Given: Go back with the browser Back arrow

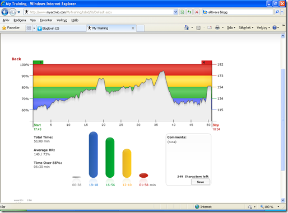Looking at the screenshot, I should [x=5, y=12].
